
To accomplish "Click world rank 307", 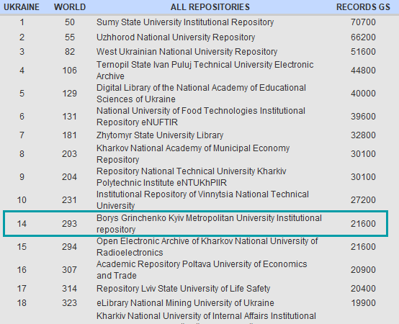I will point(69,270).
